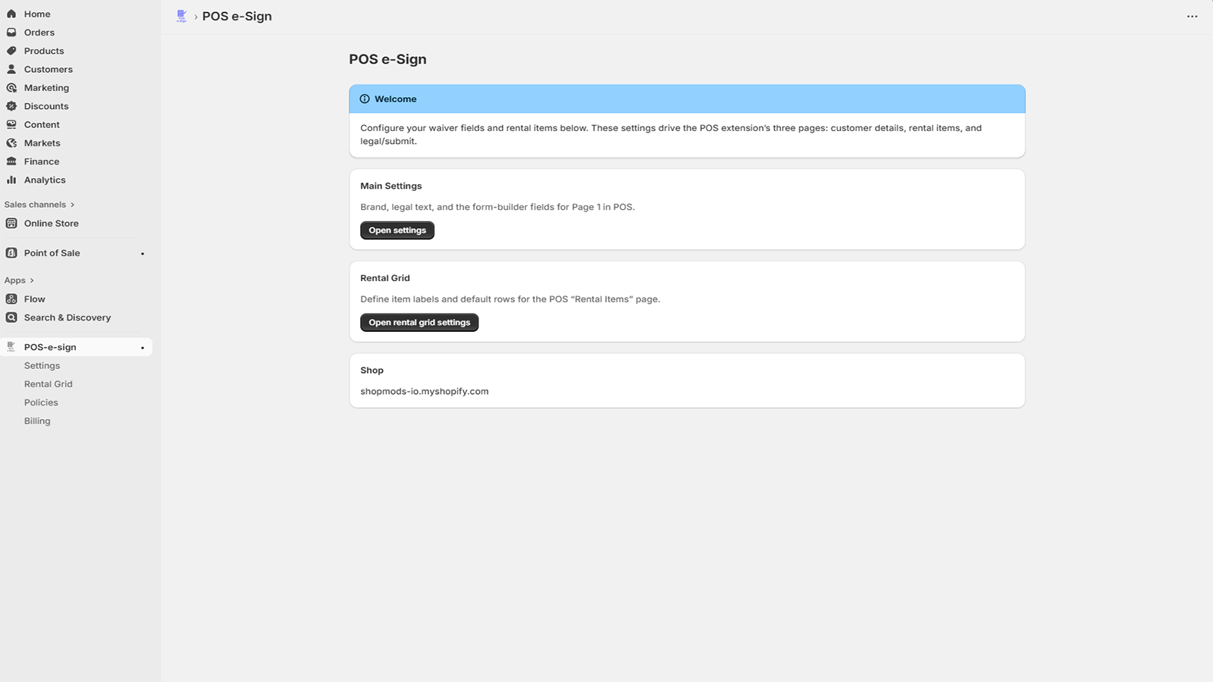Click the Search & Discovery icon
1213x682 pixels.
click(11, 318)
